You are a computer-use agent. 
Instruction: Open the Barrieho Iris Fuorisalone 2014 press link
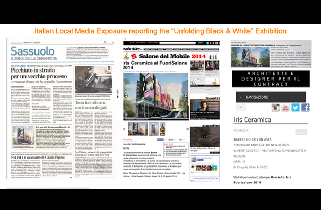262,180
